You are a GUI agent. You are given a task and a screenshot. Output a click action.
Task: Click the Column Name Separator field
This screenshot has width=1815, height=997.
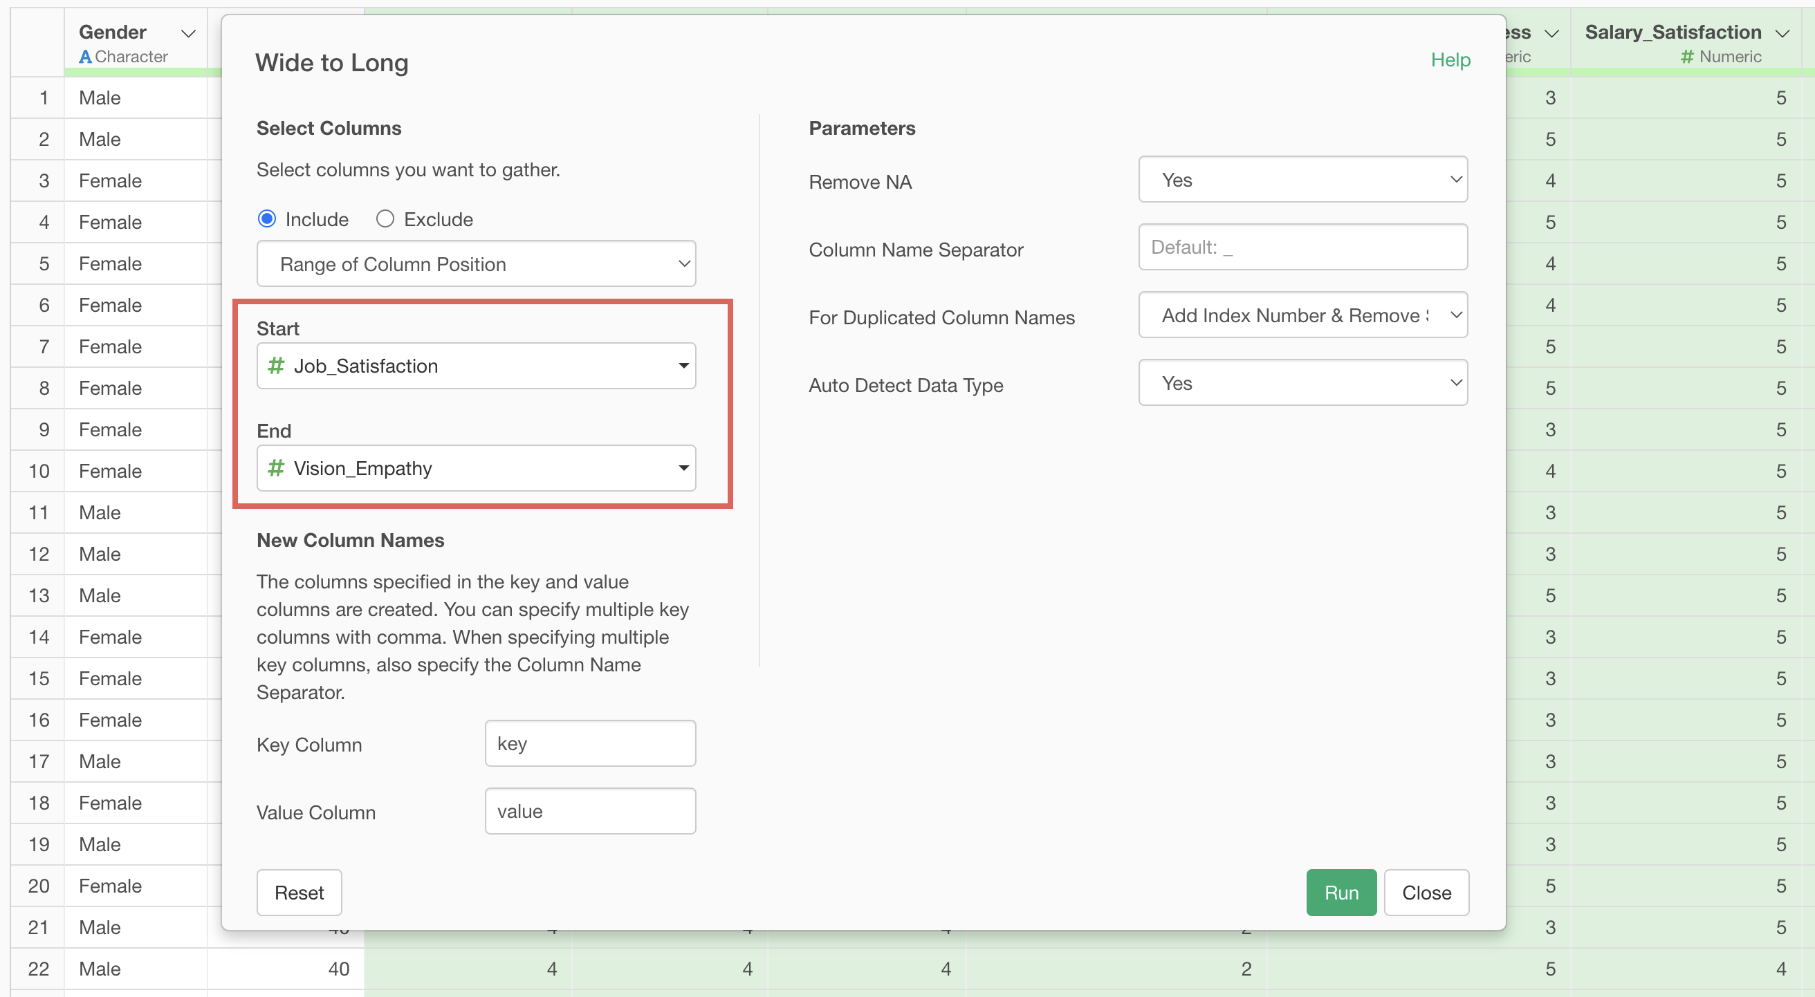click(x=1302, y=247)
